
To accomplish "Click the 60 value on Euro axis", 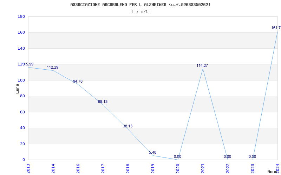I will (x=22, y=112).
